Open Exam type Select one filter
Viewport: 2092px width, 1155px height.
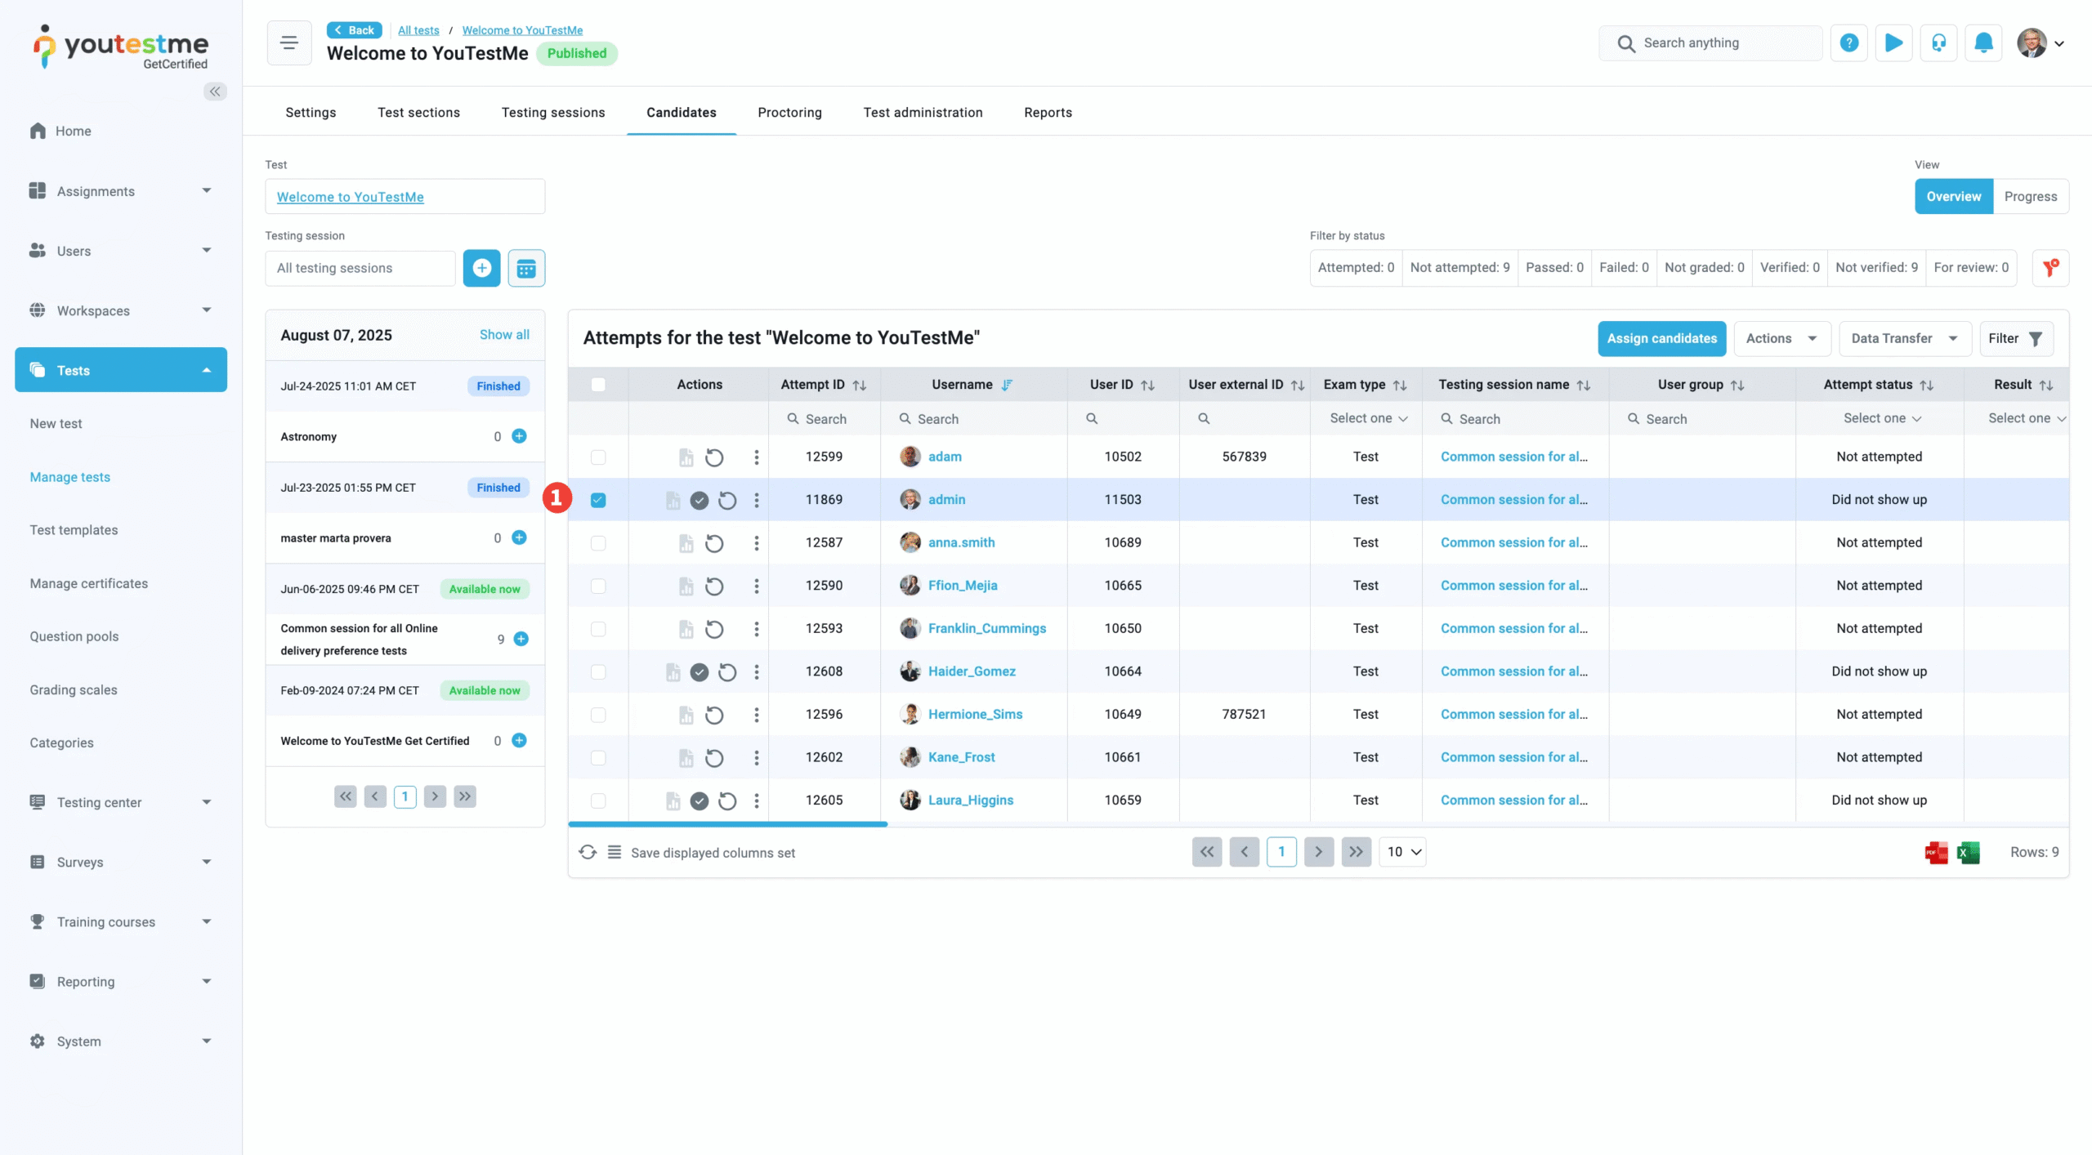1368,418
